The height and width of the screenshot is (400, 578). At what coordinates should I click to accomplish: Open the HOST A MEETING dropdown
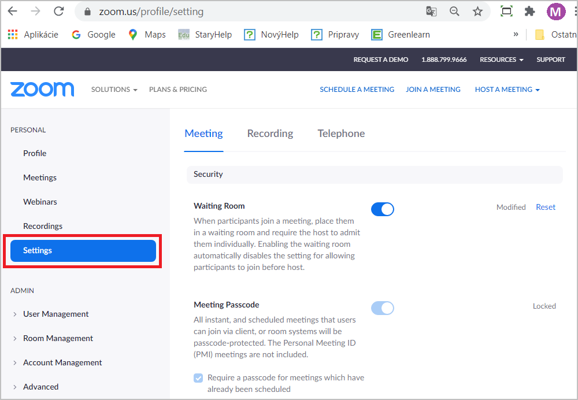click(507, 90)
